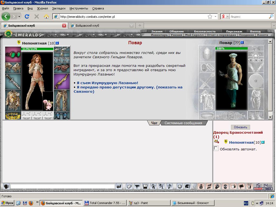Screen dimensions: 276x207
Task: Open info icon next to Непонятная [10] header
Action: 57,43
